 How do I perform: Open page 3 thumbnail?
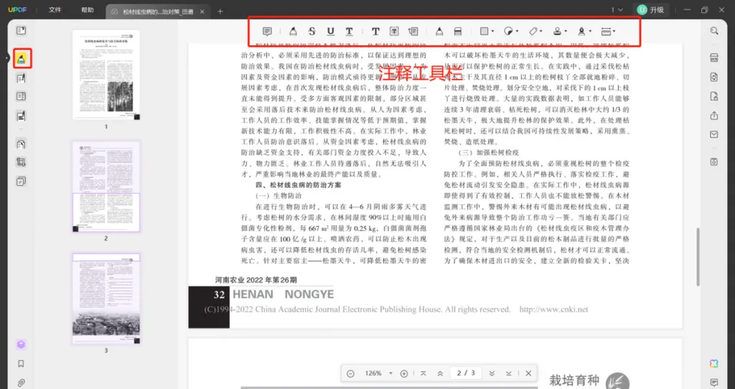click(x=106, y=299)
